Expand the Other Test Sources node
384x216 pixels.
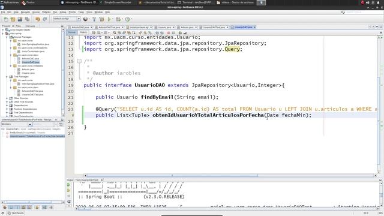point(7,101)
